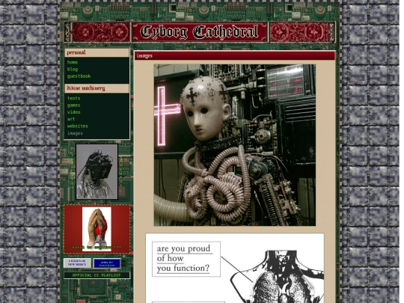Open the blog link
Screen dimensions: 404x303
tap(73, 70)
